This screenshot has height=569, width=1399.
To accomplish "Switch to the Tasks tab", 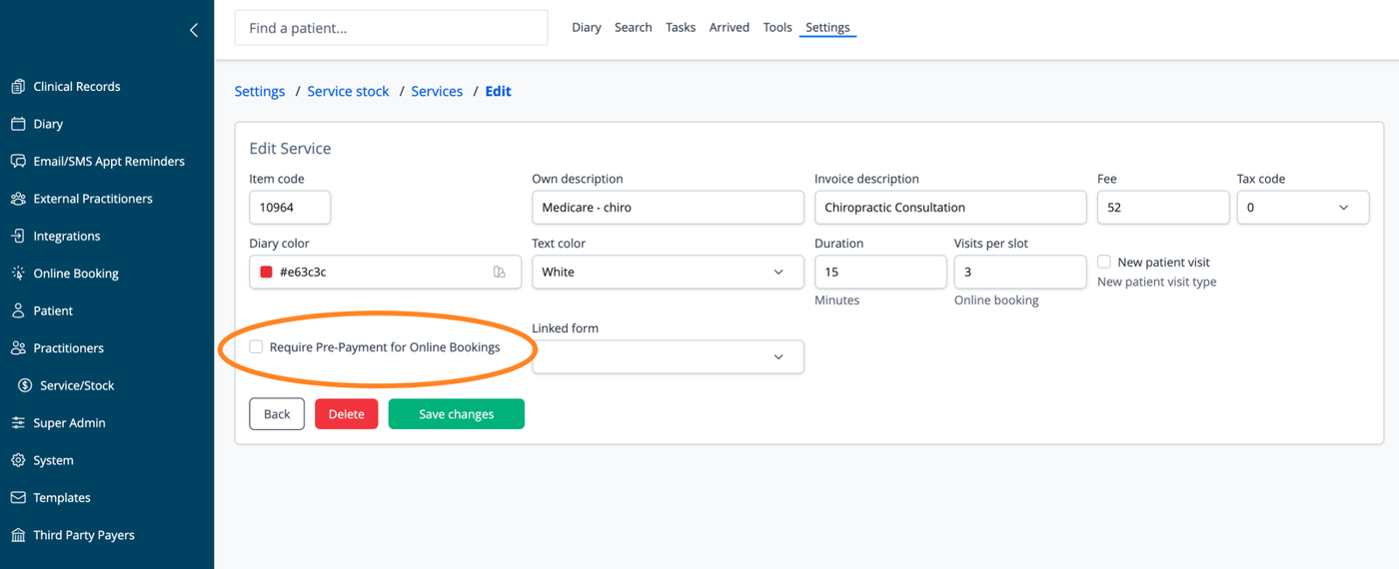I will pos(681,27).
